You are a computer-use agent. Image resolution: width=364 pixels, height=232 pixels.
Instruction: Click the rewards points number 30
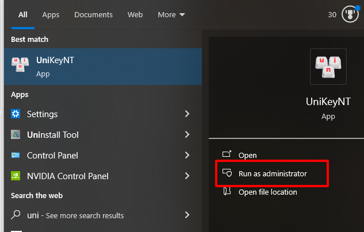332,14
